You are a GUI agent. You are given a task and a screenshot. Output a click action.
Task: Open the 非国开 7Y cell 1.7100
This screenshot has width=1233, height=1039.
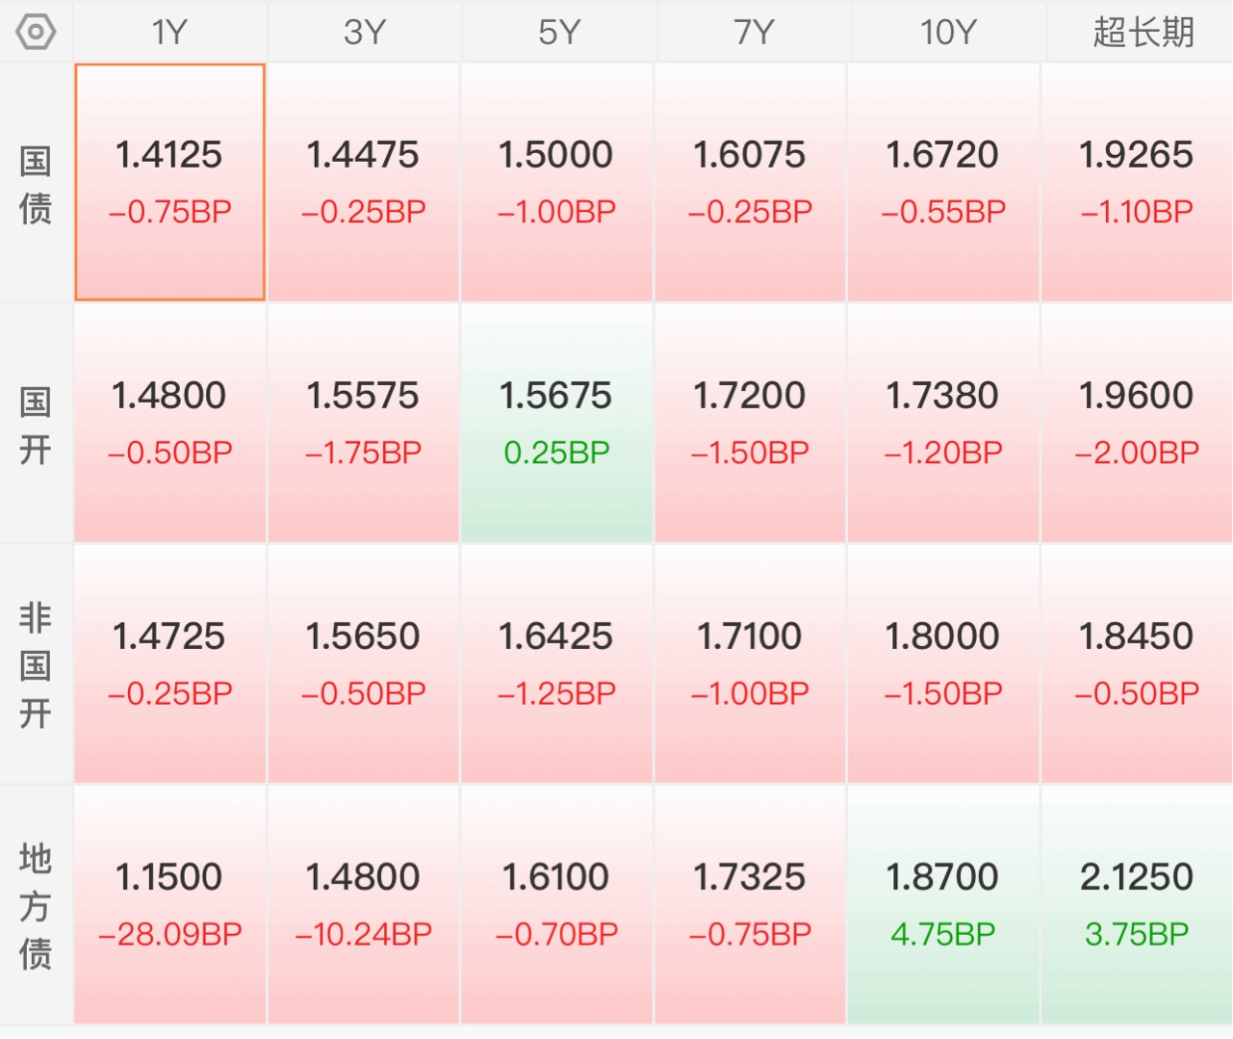tap(750, 664)
